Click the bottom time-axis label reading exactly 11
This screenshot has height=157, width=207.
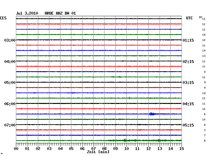(137, 148)
